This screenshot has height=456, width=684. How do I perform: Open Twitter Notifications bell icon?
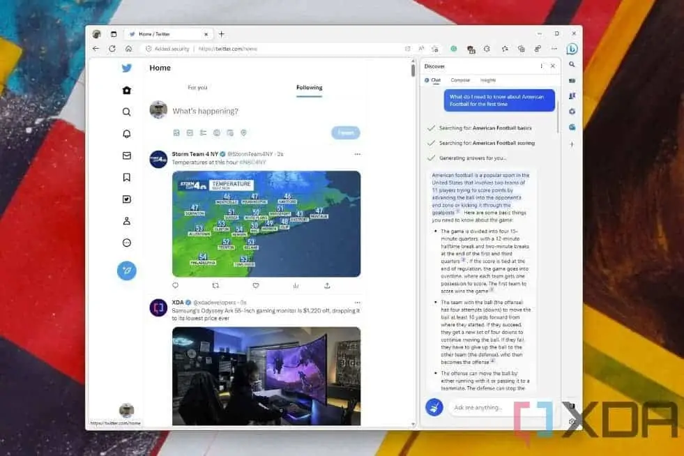[x=126, y=134]
